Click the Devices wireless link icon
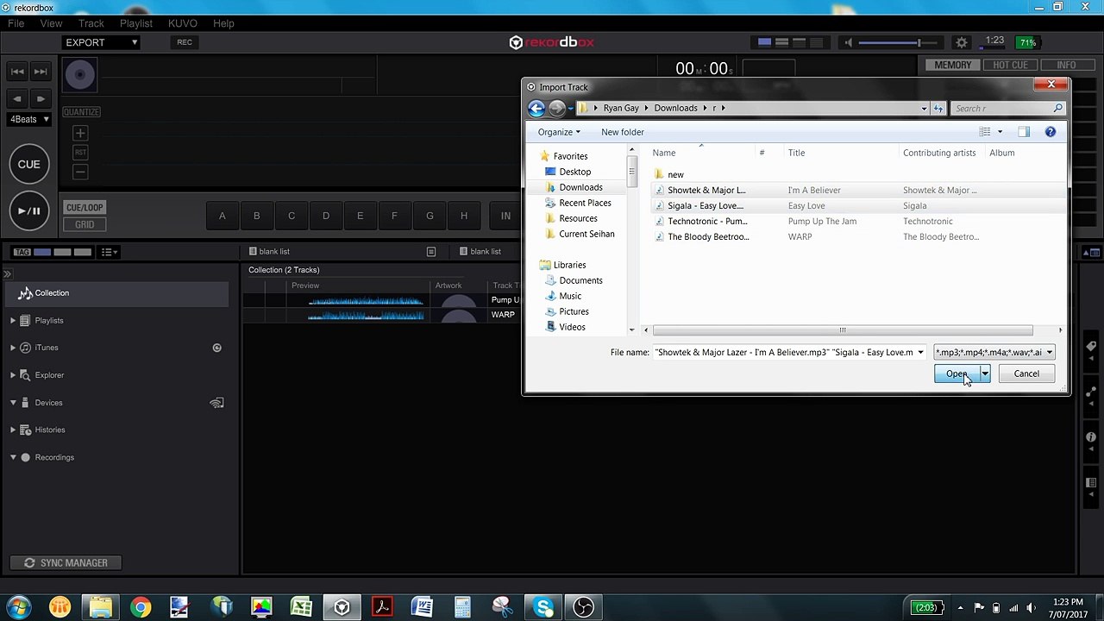Viewport: 1104px width, 621px height. click(x=216, y=403)
